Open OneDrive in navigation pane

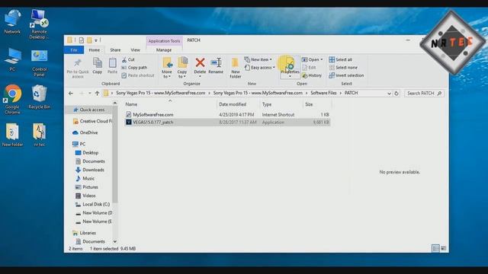pos(85,132)
